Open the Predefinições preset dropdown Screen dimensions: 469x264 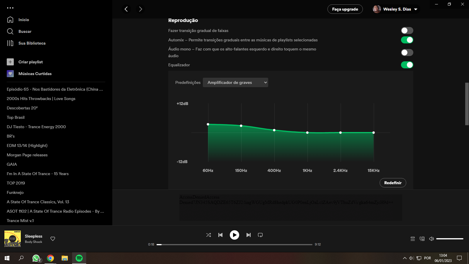tap(235, 82)
